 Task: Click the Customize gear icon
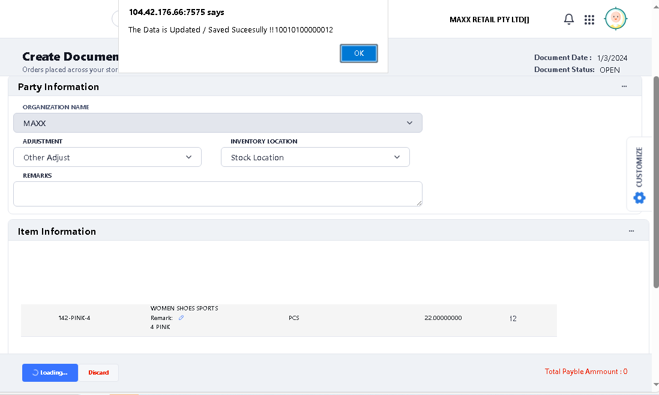click(x=639, y=197)
